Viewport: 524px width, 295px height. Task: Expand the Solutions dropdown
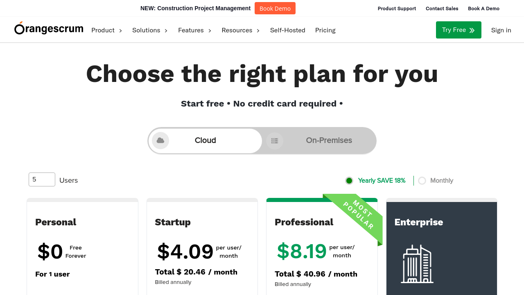(150, 30)
